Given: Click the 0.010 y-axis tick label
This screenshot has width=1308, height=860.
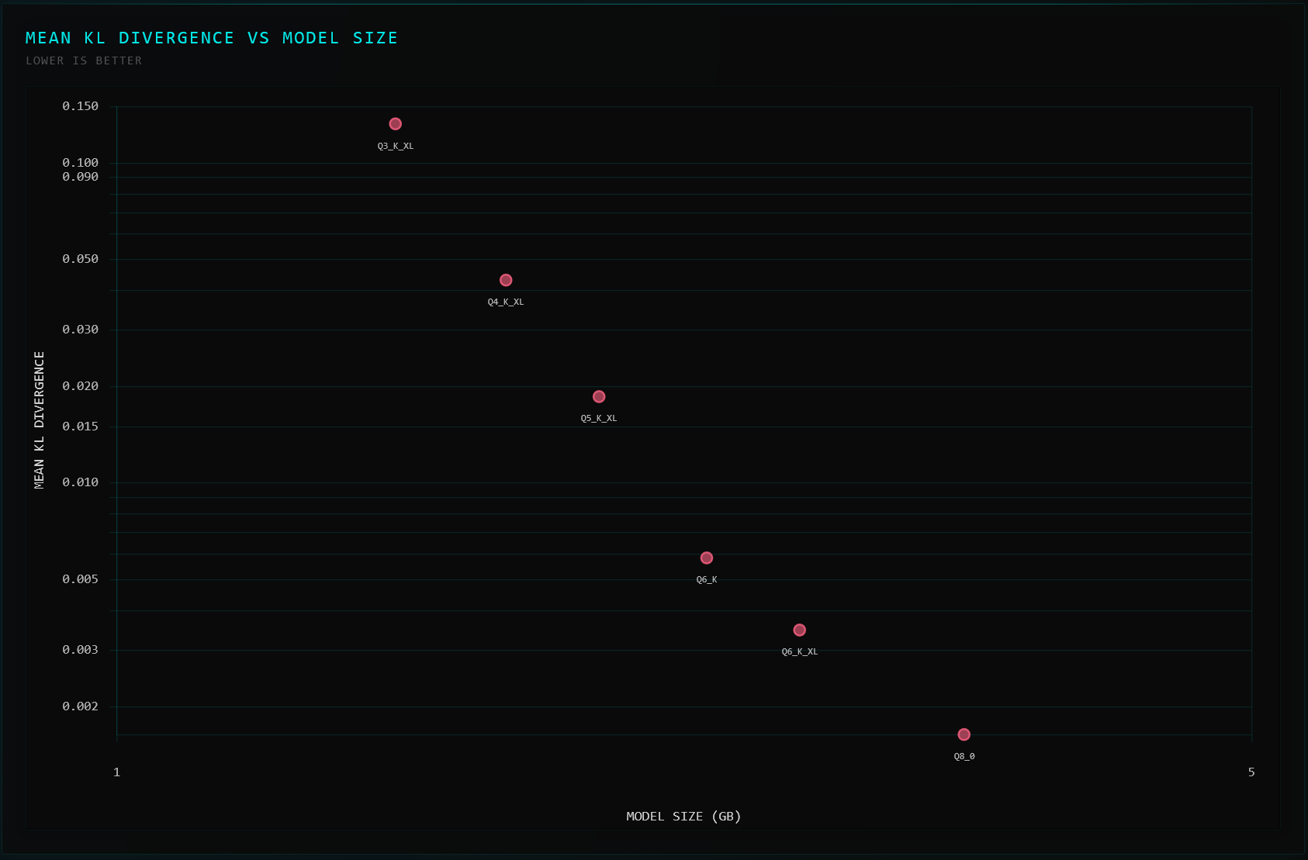Looking at the screenshot, I should tap(81, 482).
